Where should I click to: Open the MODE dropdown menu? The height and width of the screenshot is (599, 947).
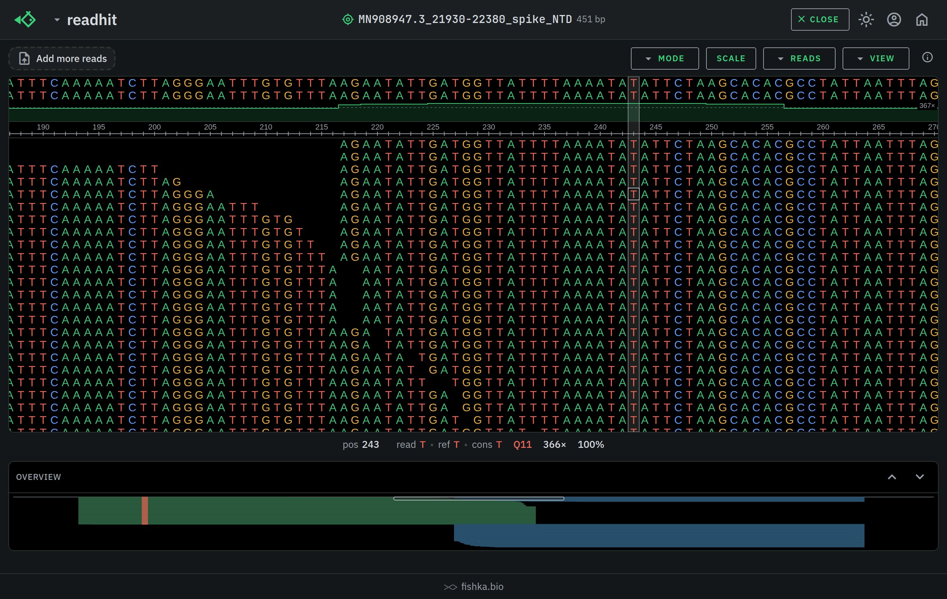665,59
